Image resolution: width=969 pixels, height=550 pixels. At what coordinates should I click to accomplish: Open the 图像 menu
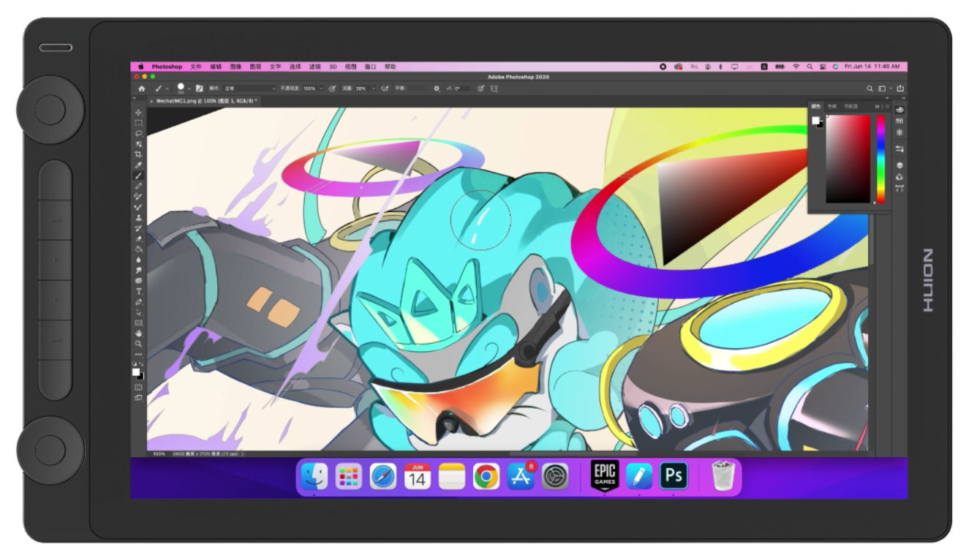click(235, 67)
